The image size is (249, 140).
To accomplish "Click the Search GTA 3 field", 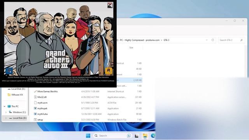I will [231, 40].
